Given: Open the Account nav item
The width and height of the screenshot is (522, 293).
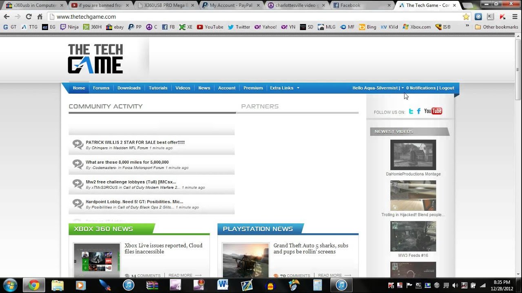Looking at the screenshot, I should [227, 88].
